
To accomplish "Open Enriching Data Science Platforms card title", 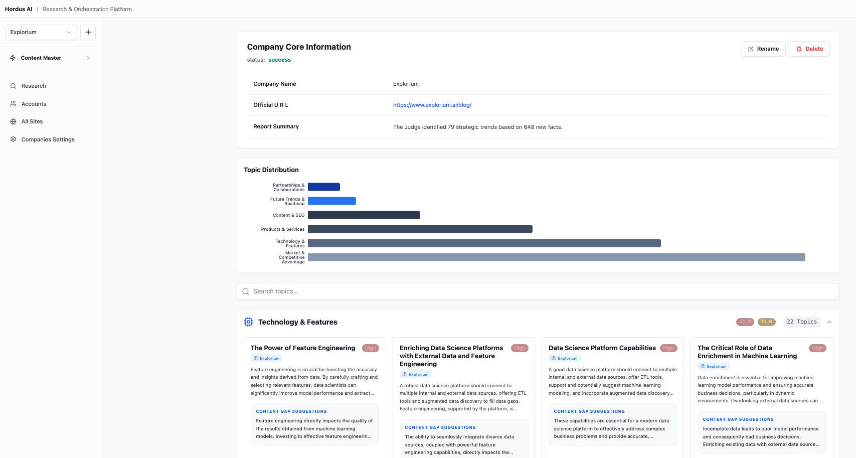I will click(451, 356).
